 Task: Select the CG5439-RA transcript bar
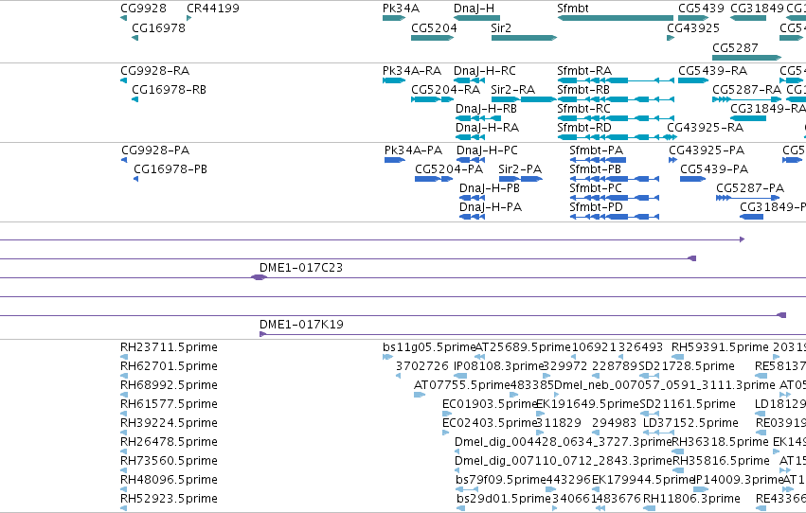point(693,80)
